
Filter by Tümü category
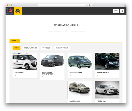pos(16,48)
